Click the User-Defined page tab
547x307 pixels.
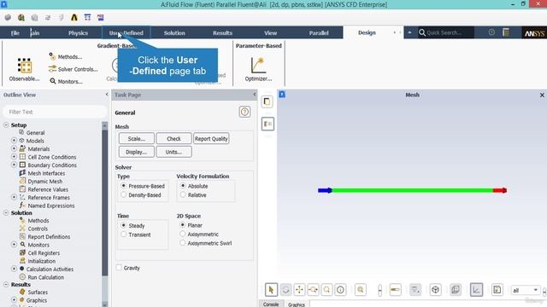pyautogui.click(x=126, y=33)
